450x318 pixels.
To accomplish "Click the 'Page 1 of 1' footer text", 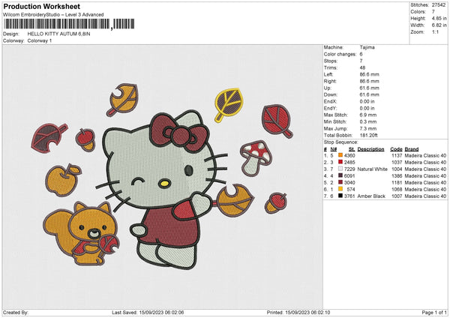I will coord(434,312).
